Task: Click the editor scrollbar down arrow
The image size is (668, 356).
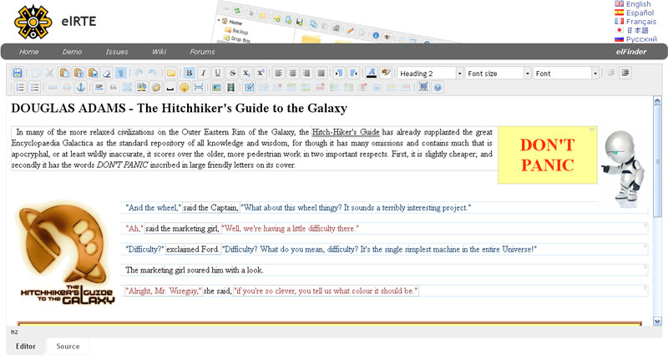Action: coord(657,321)
